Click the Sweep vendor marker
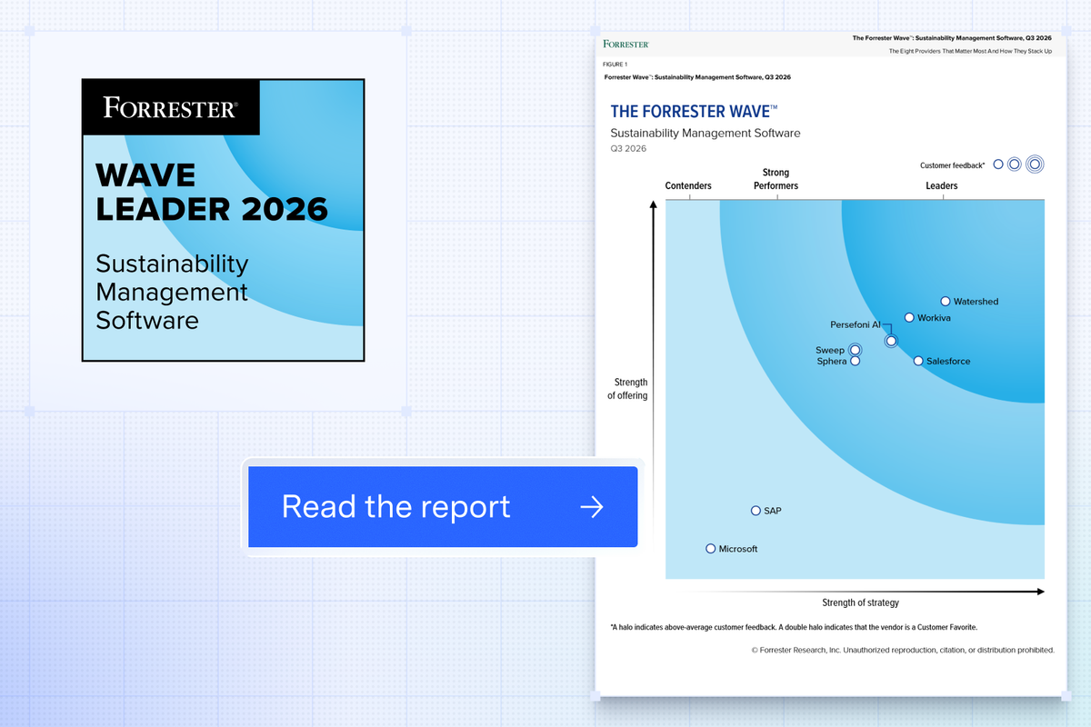The image size is (1091, 727). [x=855, y=350]
